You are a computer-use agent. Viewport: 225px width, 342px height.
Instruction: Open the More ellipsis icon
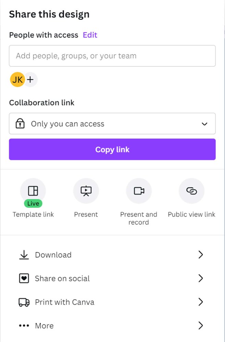23,326
